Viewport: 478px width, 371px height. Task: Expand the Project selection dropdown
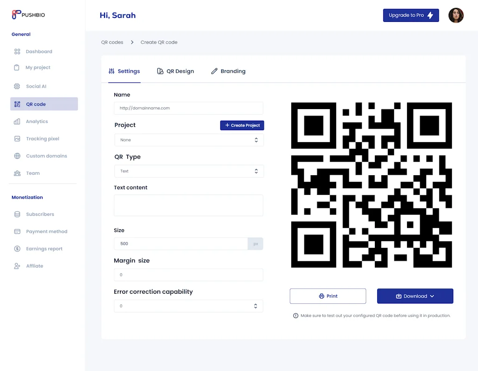[189, 140]
